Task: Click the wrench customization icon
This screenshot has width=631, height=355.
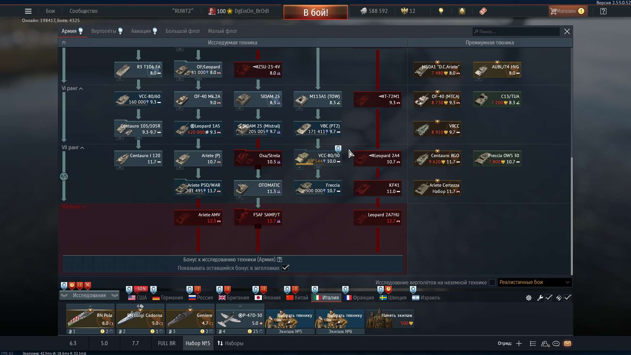Action: [540, 298]
